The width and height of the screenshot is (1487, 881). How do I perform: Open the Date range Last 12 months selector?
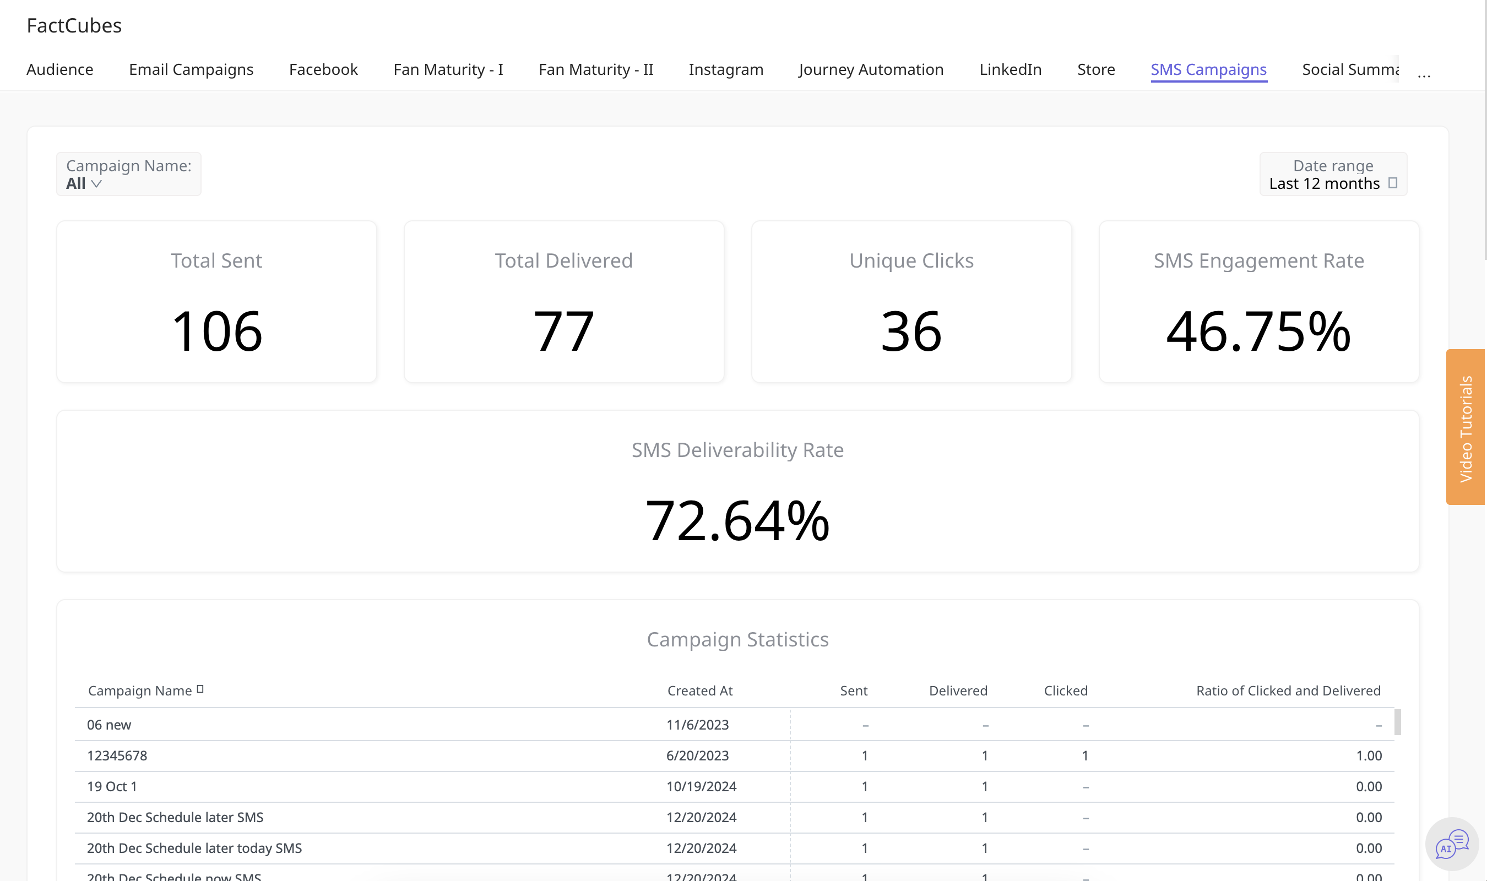pyautogui.click(x=1333, y=174)
